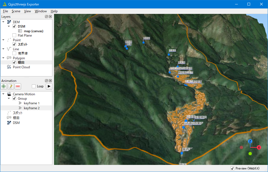Viewport: 268px width, 172px height.
Task: Select the DSM item in Animation tree
Action: tap(16, 123)
